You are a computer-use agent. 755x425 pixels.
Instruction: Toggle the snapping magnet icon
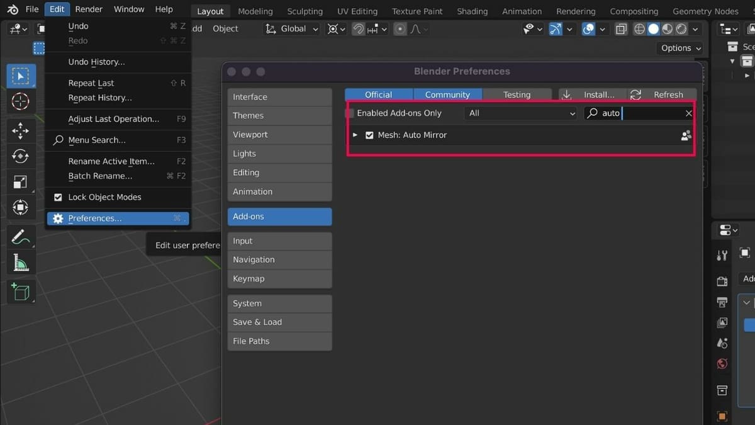[x=358, y=29]
